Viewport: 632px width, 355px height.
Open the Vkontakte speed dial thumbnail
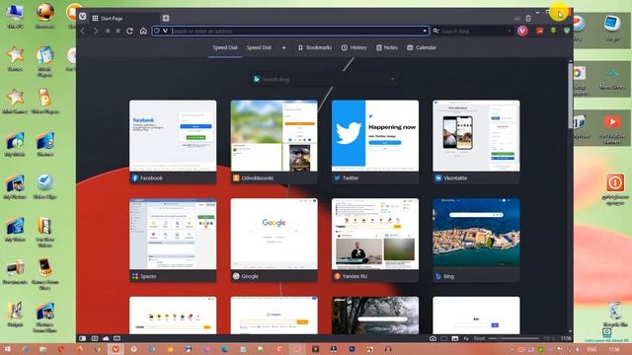(476, 142)
